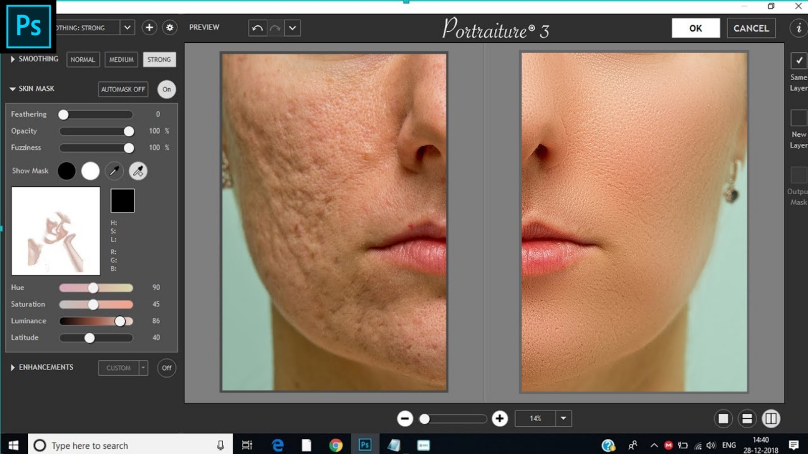The width and height of the screenshot is (808, 454).
Task: Show mask on black background
Action: click(67, 171)
